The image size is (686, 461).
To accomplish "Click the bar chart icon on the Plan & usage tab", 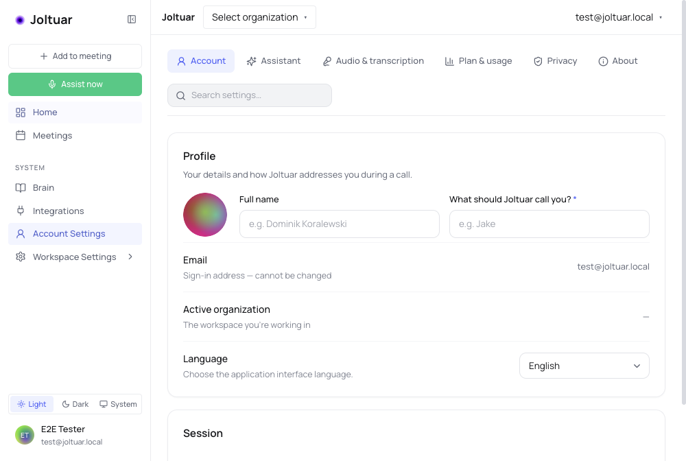I will pos(449,61).
